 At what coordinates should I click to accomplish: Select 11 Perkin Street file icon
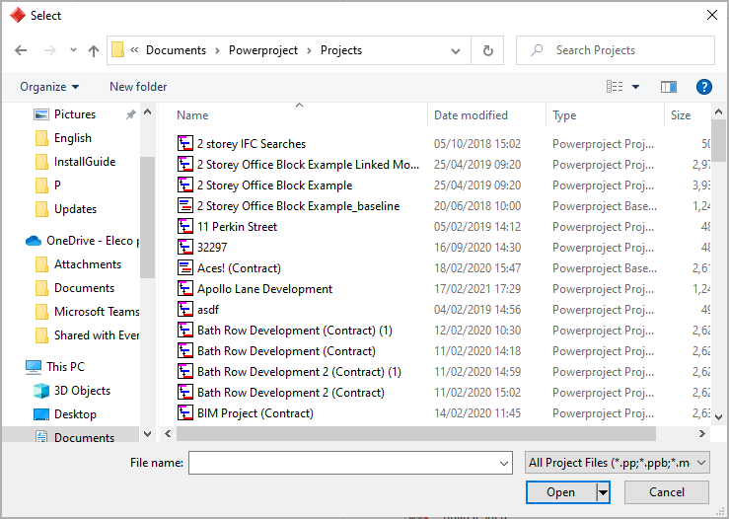tap(185, 226)
